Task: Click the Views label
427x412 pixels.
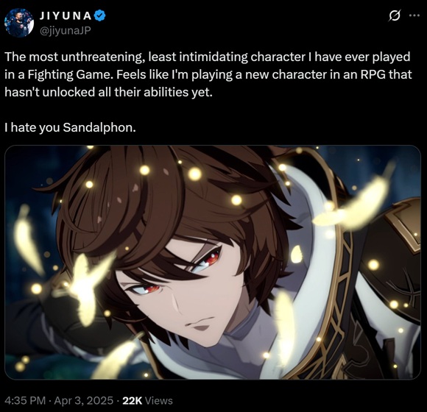Action: [159, 400]
